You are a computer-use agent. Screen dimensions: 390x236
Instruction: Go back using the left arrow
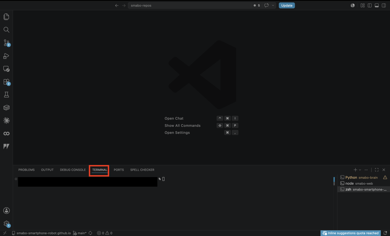117,5
